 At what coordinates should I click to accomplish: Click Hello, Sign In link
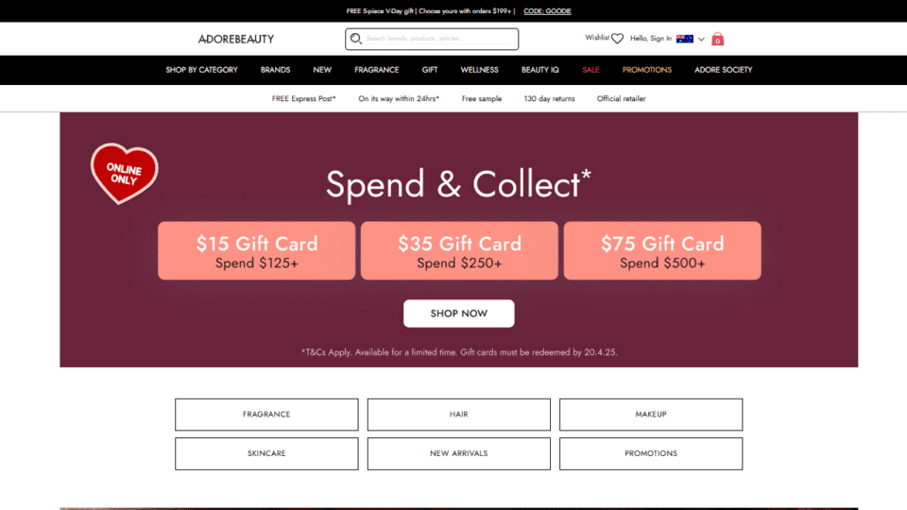[651, 38]
